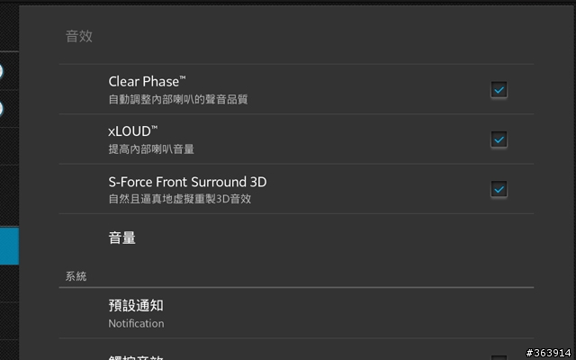Image resolution: width=576 pixels, height=360 pixels.
Task: Toggle S-Force Front Surround 3D checkbox
Action: tap(499, 189)
